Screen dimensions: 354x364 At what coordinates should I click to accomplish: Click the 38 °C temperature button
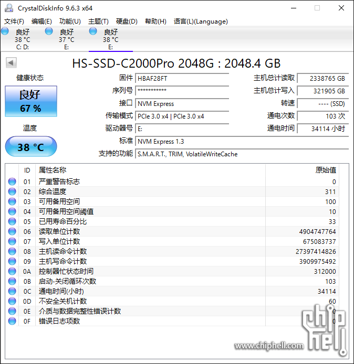31,146
